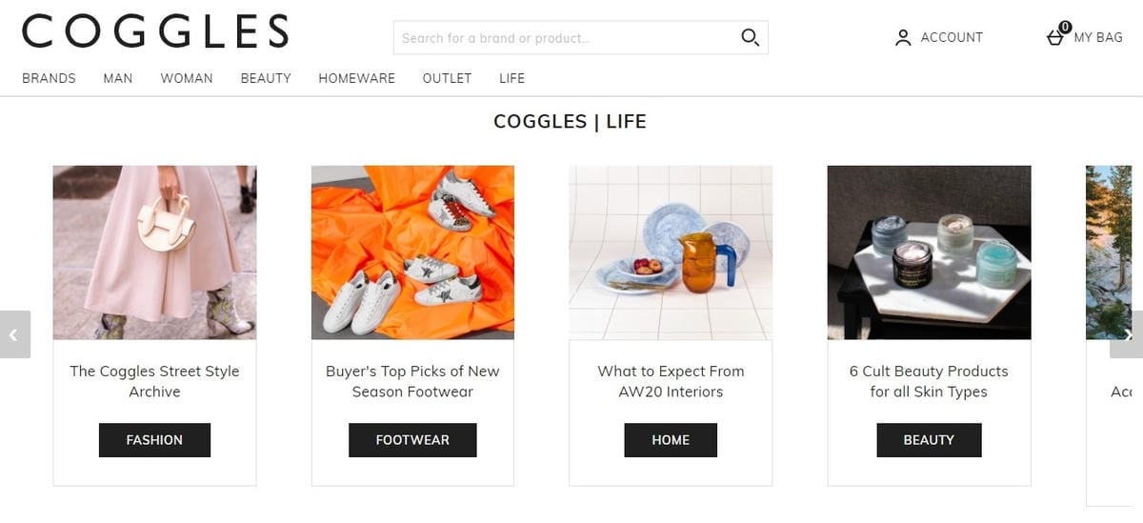Image resolution: width=1143 pixels, height=523 pixels.
Task: Click the Coggles logo
Action: coord(155,31)
